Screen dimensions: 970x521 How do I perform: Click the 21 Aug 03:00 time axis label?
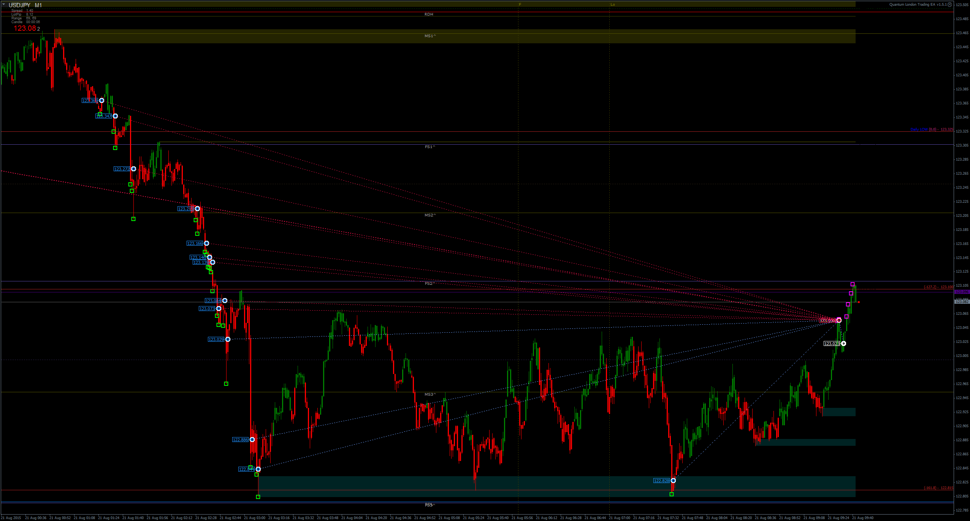tap(255, 518)
